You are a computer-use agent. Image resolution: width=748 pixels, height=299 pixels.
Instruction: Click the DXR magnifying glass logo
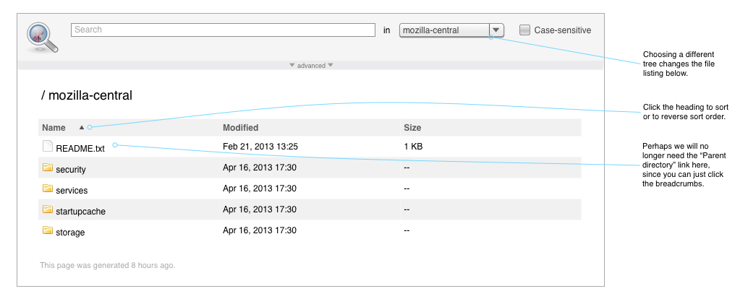[x=43, y=38]
